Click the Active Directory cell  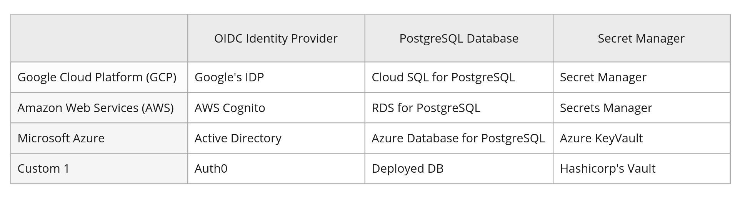(x=238, y=138)
